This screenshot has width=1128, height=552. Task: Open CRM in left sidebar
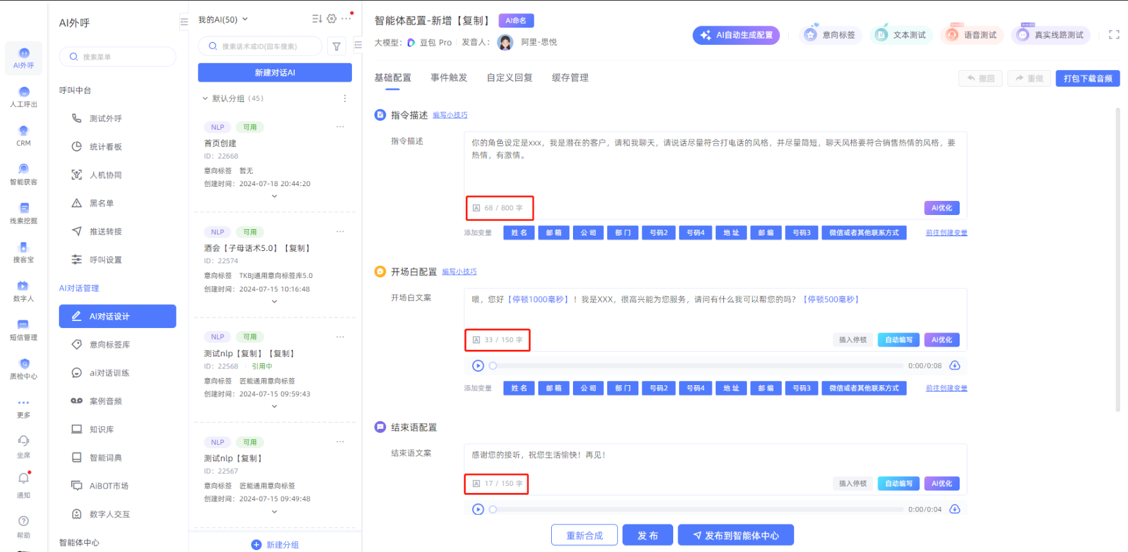pyautogui.click(x=24, y=135)
